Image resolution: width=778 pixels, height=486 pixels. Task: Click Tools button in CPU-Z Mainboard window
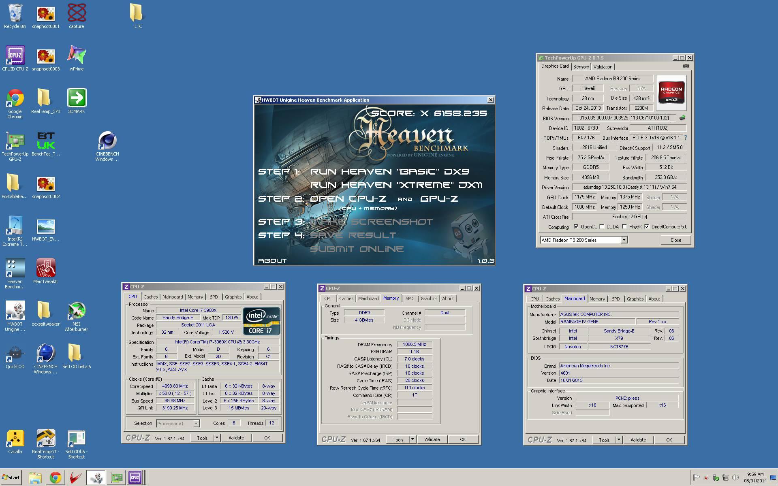tap(604, 440)
